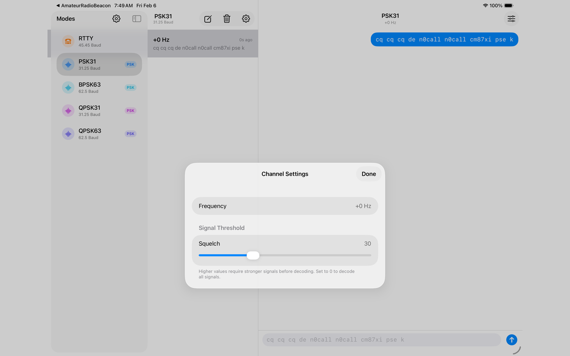Tap the compose new message icon
Screen dimensions: 570x356
pyautogui.click(x=208, y=19)
